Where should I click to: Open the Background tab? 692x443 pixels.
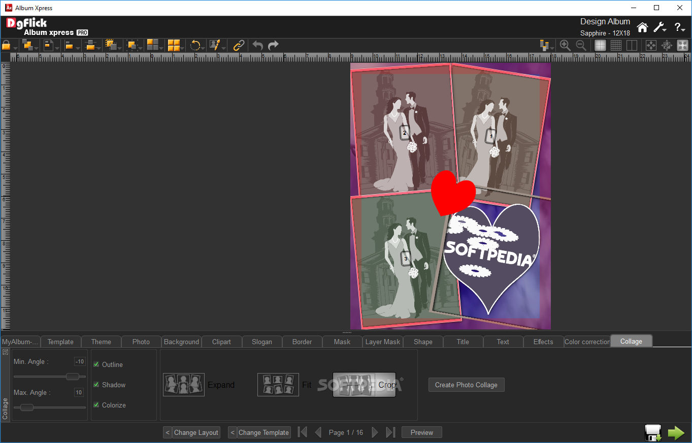pyautogui.click(x=181, y=342)
